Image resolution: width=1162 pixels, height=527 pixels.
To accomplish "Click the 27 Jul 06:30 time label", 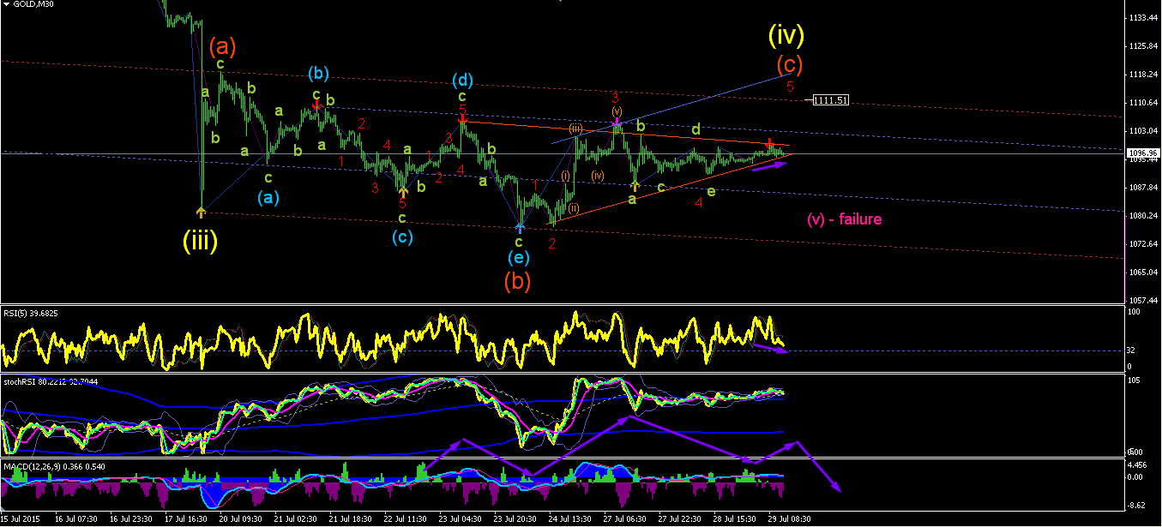I will (x=624, y=519).
